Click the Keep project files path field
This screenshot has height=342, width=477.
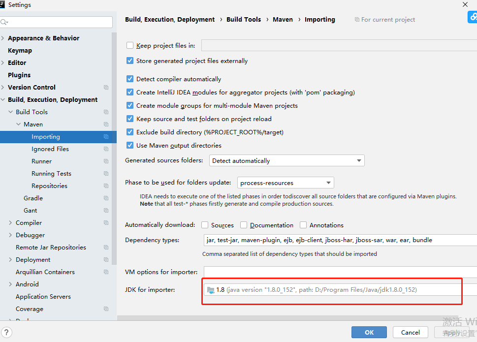point(339,45)
